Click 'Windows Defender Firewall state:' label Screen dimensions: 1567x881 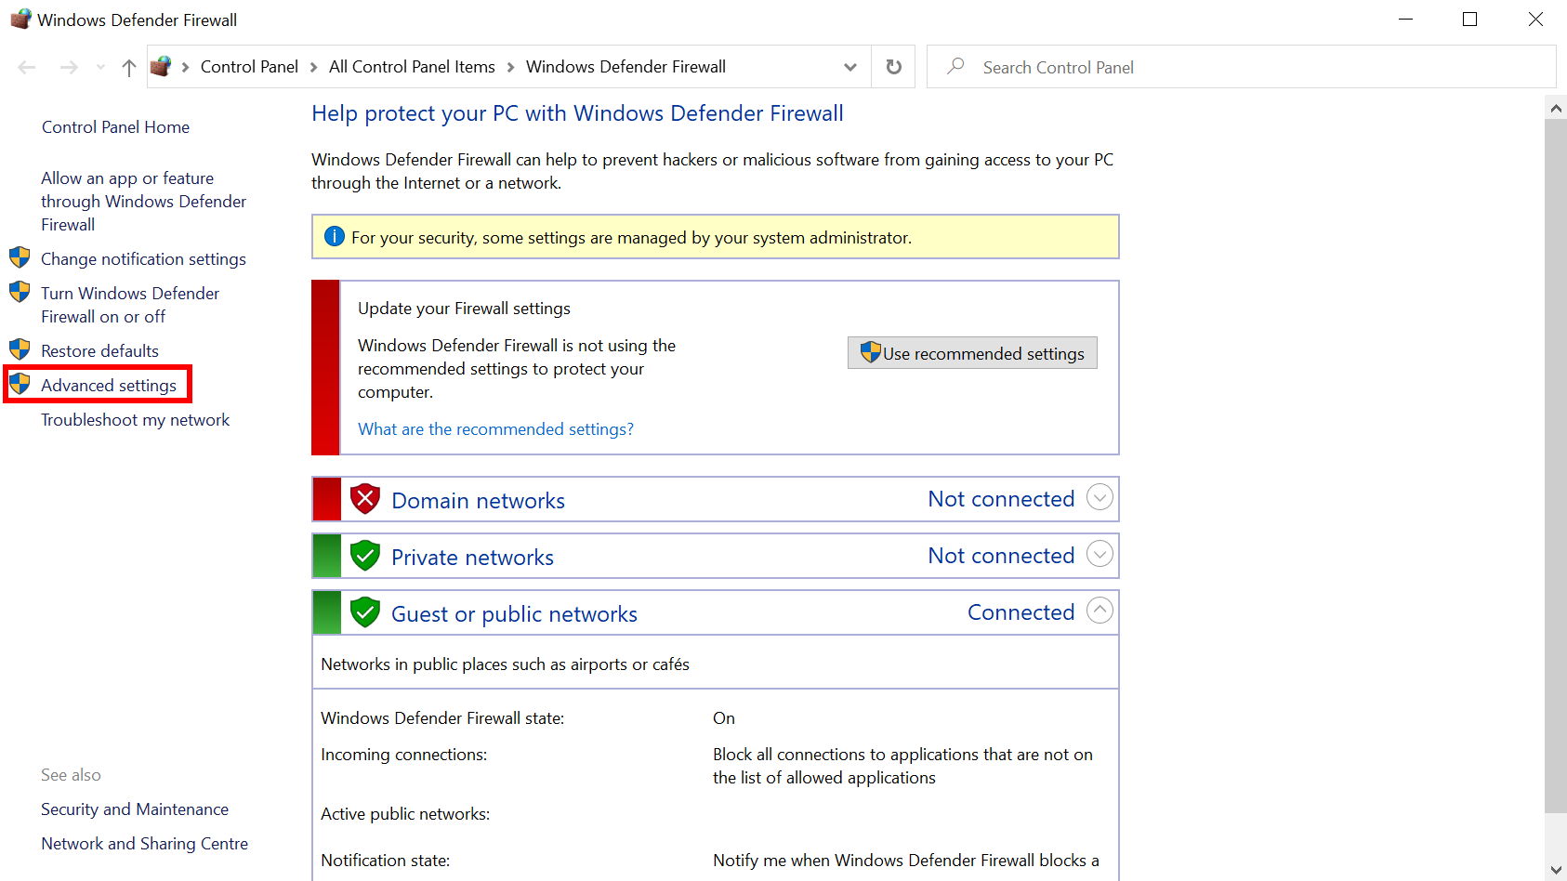(442, 718)
